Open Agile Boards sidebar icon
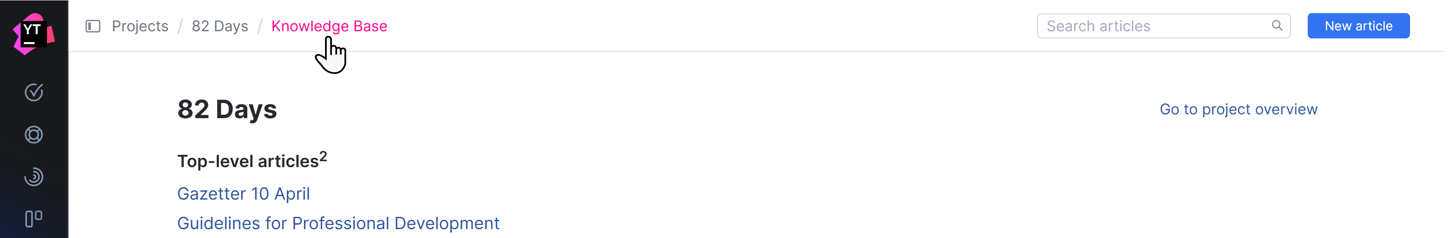 [x=34, y=219]
